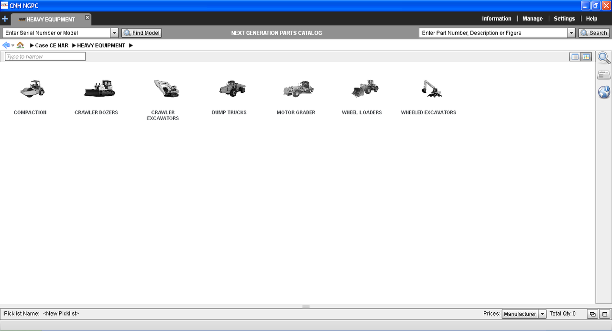This screenshot has height=331, width=612.
Task: Click the MOTOR GRADER label
Action: pyautogui.click(x=296, y=112)
